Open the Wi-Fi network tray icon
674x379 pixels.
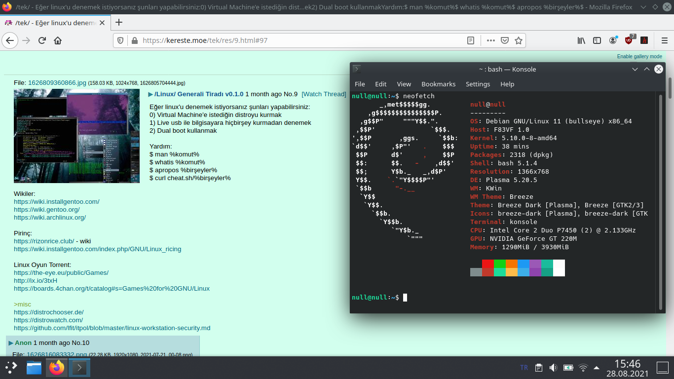coord(583,368)
